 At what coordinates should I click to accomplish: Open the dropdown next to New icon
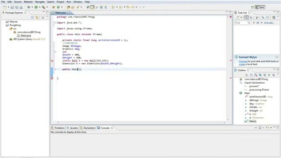(x=8, y=7)
